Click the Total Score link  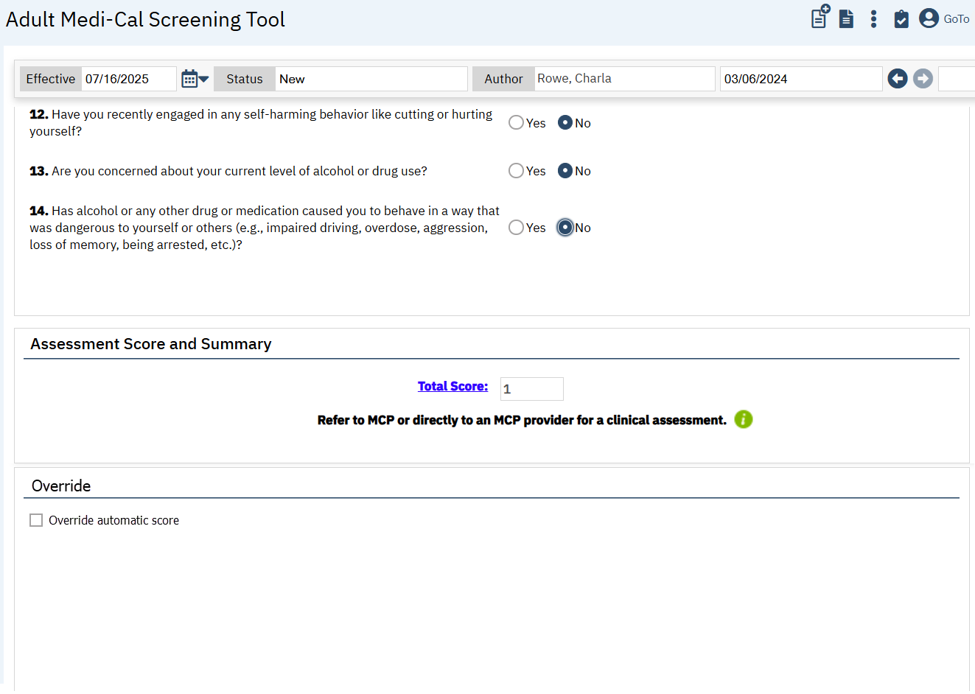pos(452,386)
